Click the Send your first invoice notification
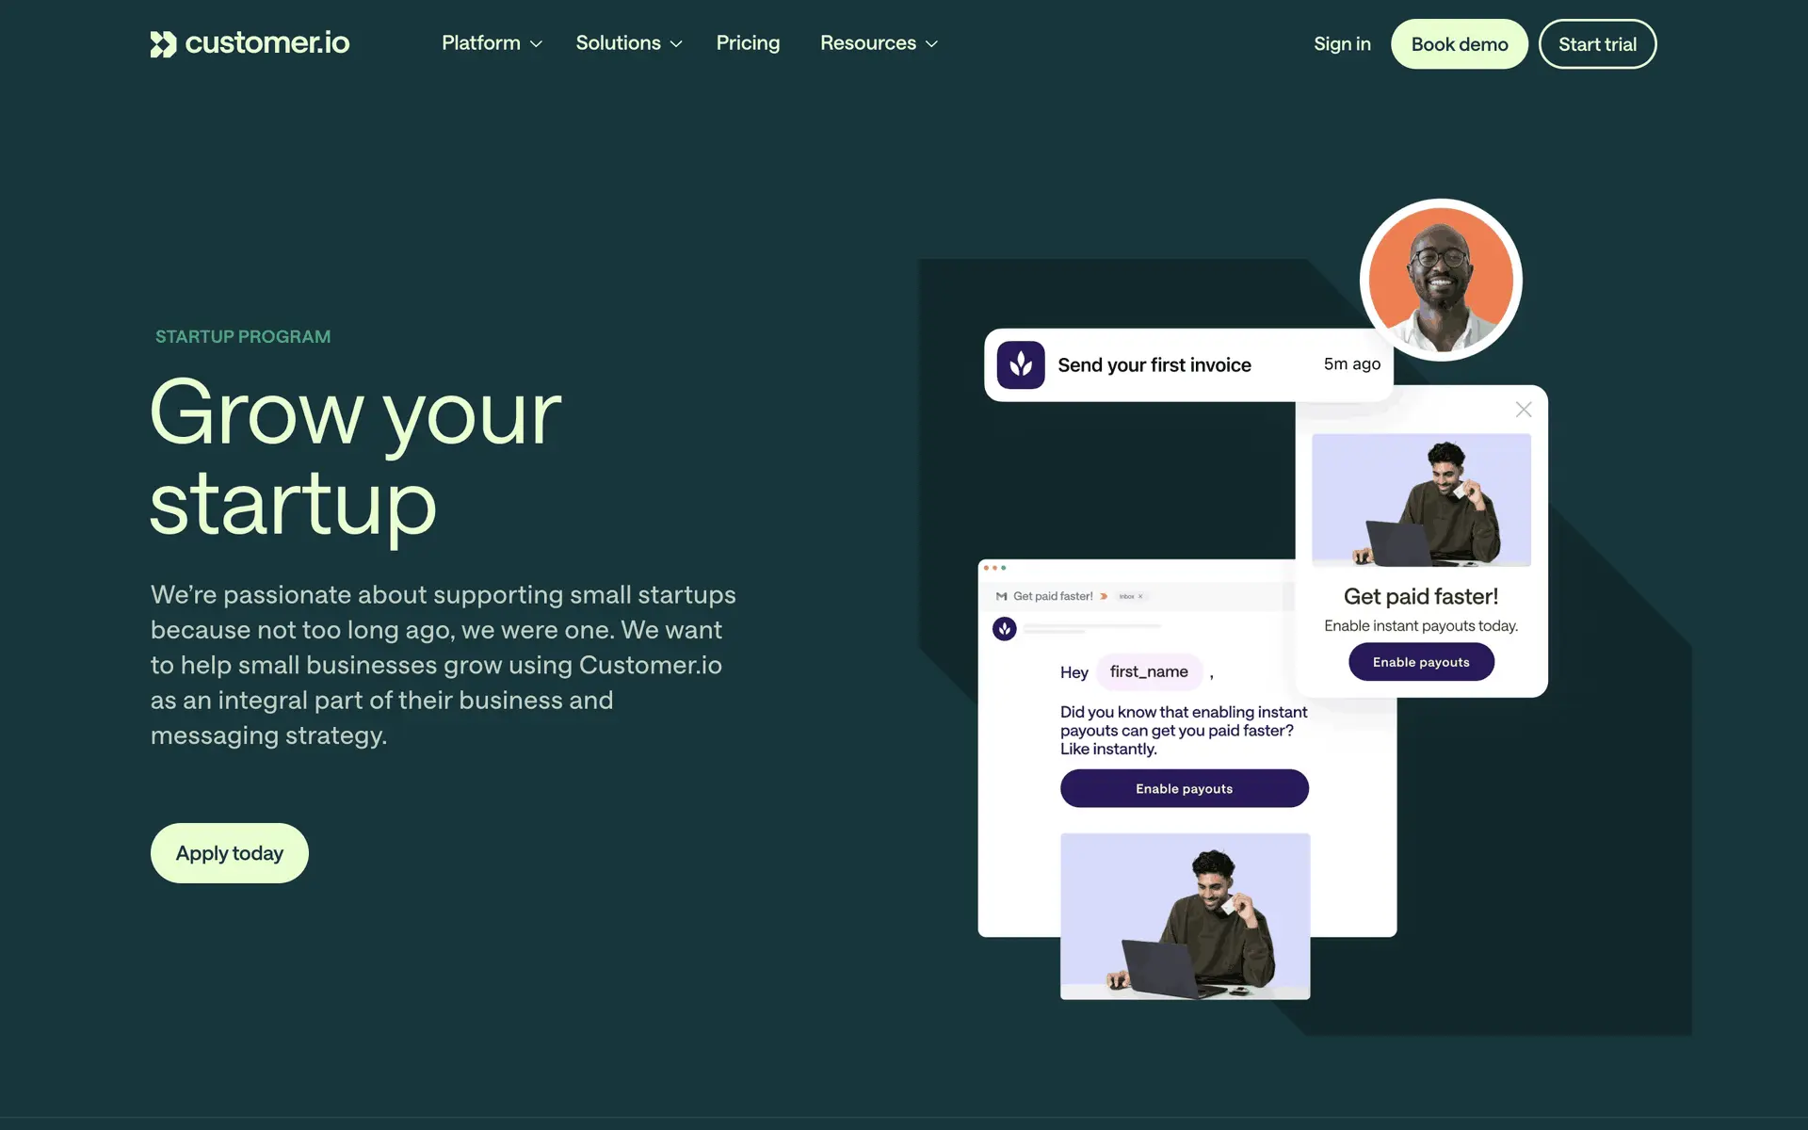Viewport: 1808px width, 1130px height. 1188,365
